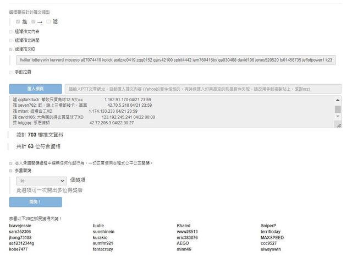Toggle the 多重開獎 checkbox
The height and width of the screenshot is (257, 352).
[x=11, y=171]
